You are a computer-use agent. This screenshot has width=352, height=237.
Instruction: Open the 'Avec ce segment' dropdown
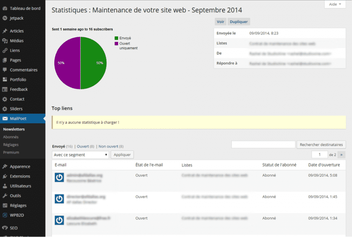point(80,155)
